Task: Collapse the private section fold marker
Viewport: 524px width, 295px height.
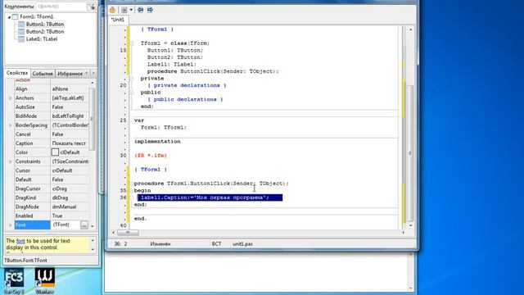Action: pyautogui.click(x=132, y=79)
